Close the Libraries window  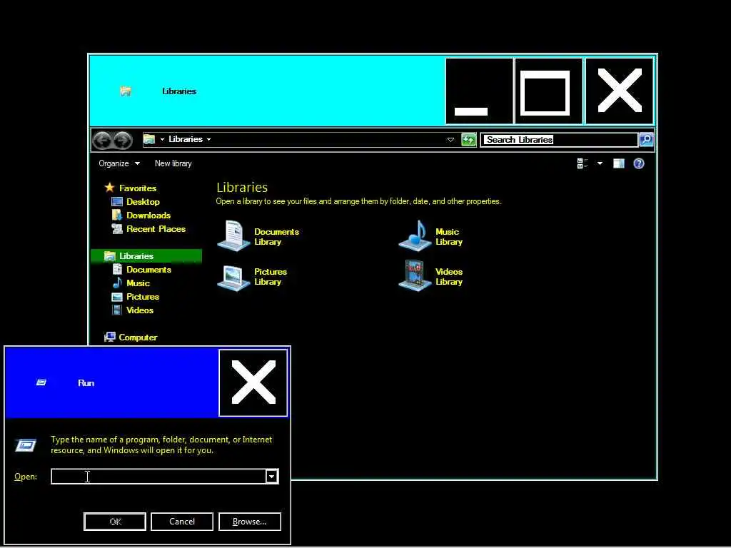point(620,91)
